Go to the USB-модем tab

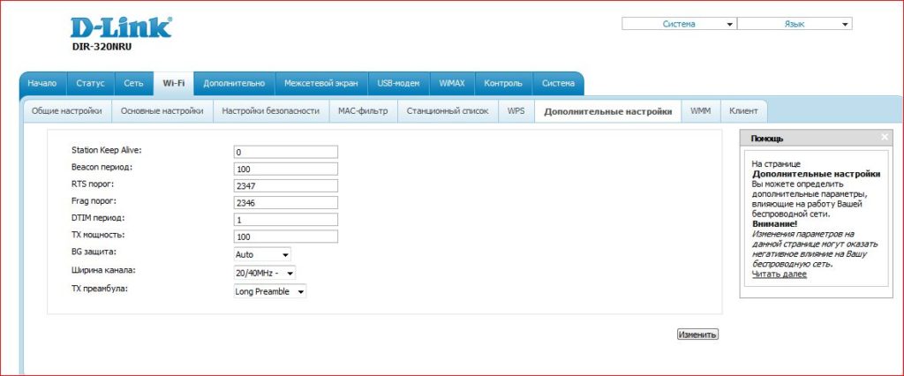398,83
